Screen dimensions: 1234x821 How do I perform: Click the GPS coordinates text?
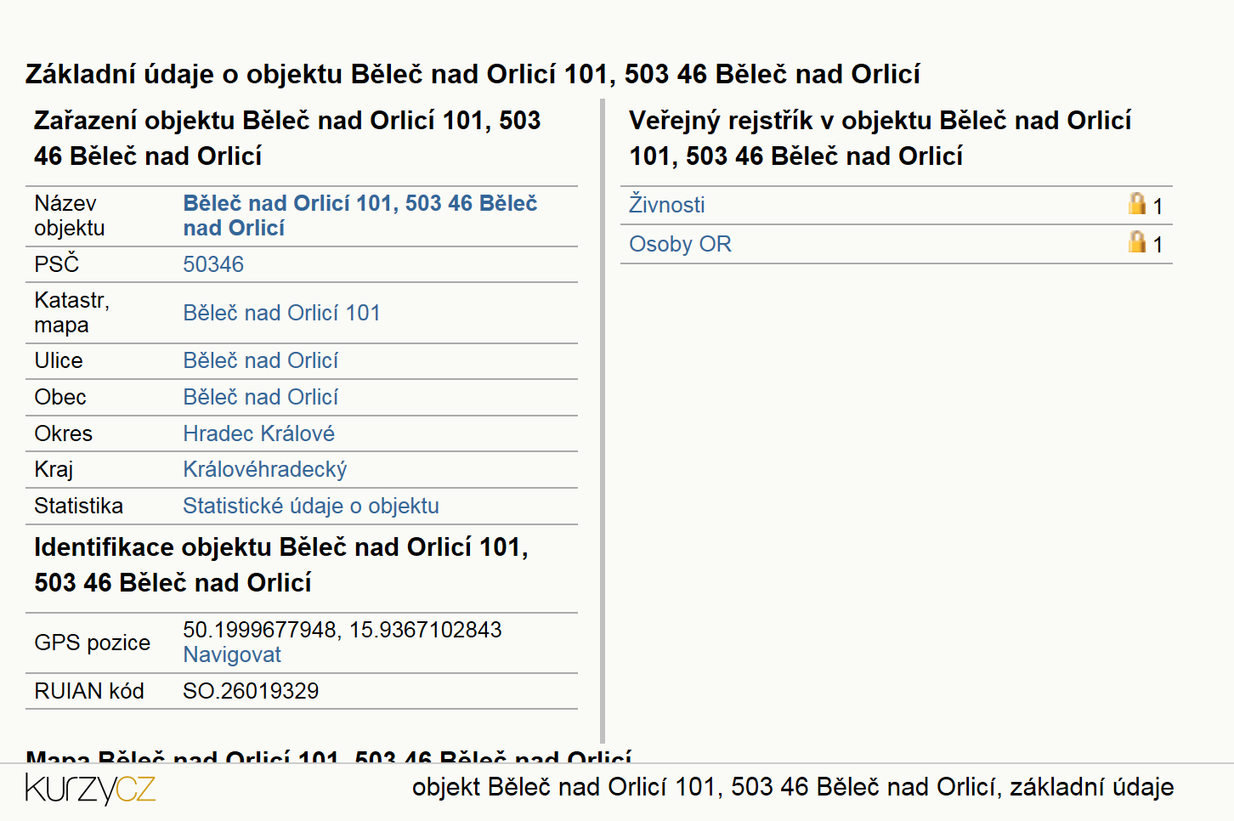coord(342,630)
